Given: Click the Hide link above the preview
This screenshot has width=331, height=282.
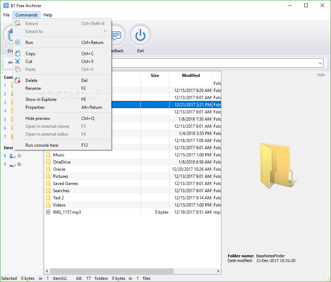Looking at the screenshot, I should 321,75.
